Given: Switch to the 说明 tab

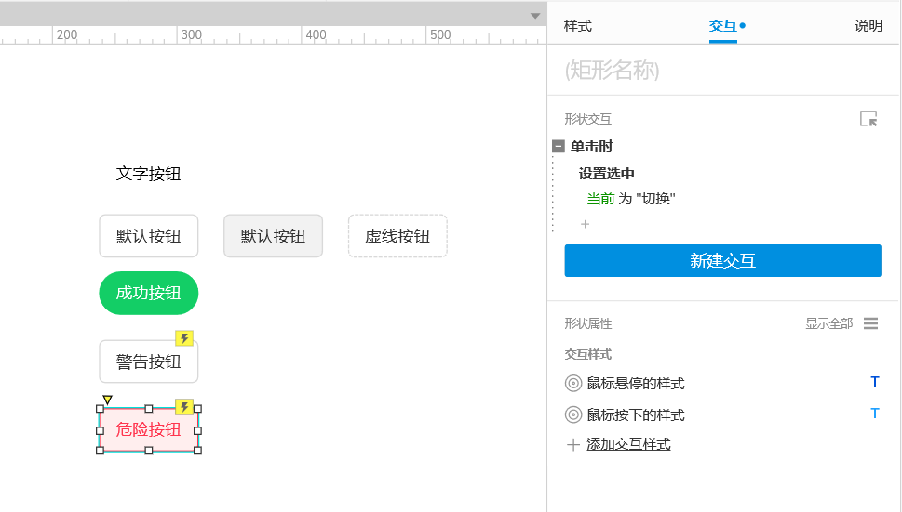Looking at the screenshot, I should pyautogui.click(x=868, y=26).
